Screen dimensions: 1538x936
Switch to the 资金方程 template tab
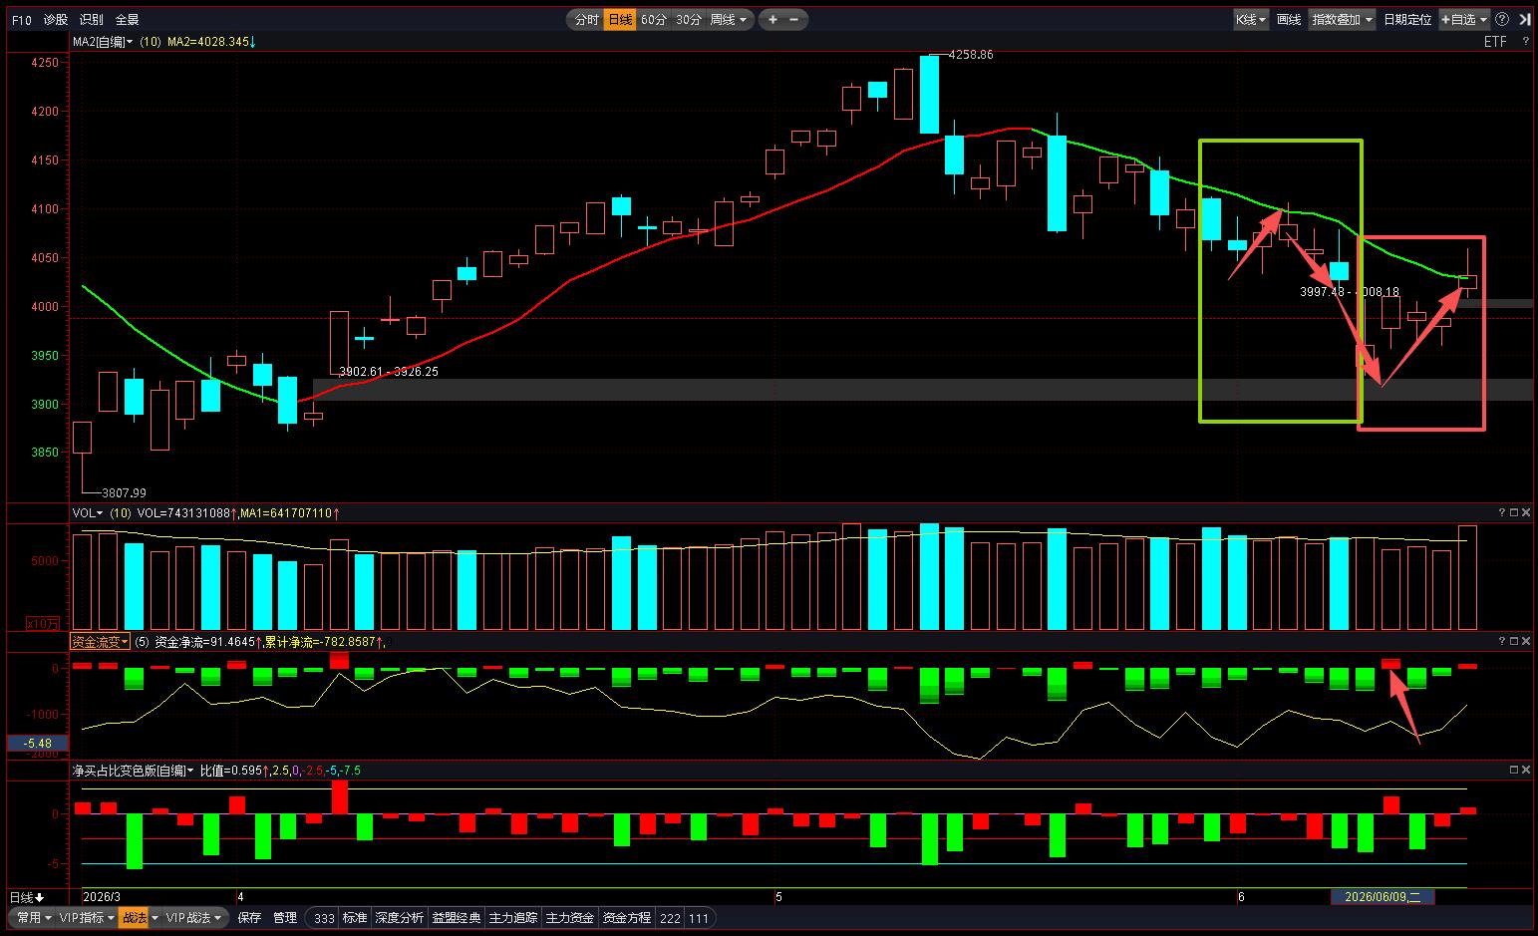(x=627, y=918)
